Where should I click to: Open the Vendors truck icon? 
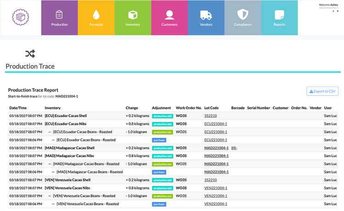click(x=206, y=15)
